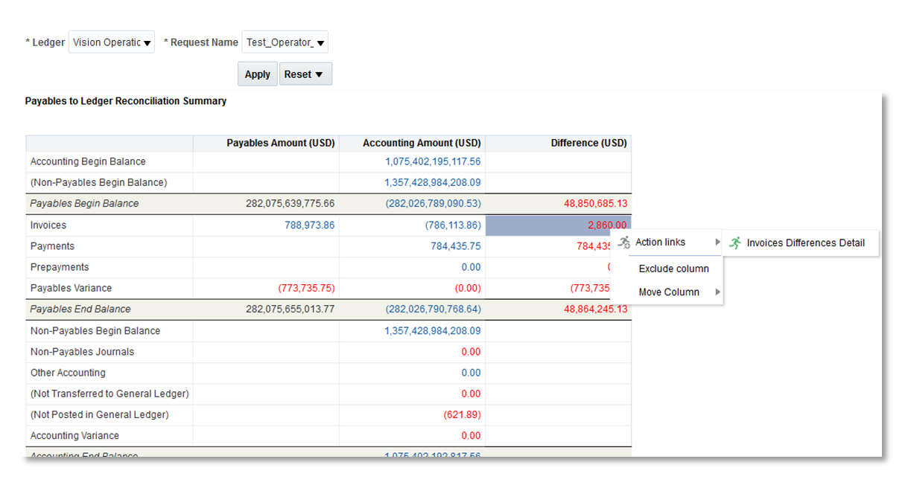Open Other Accounting 0.00 amount link
Screen dimensions: 908x488
(470, 373)
